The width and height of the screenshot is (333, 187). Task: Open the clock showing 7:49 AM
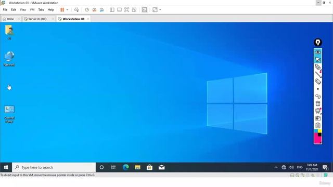pyautogui.click(x=312, y=167)
